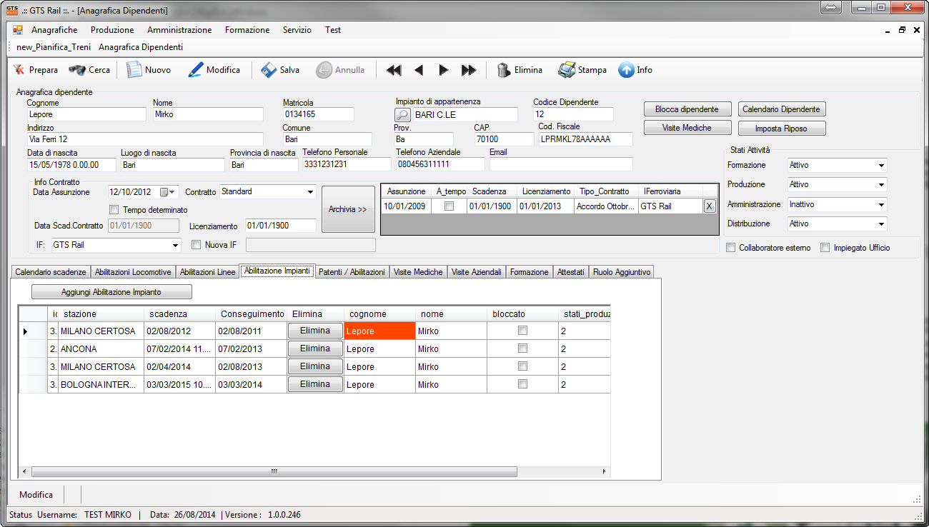Click the Calendario Dipendente button
This screenshot has height=527, width=929.
pyautogui.click(x=782, y=109)
